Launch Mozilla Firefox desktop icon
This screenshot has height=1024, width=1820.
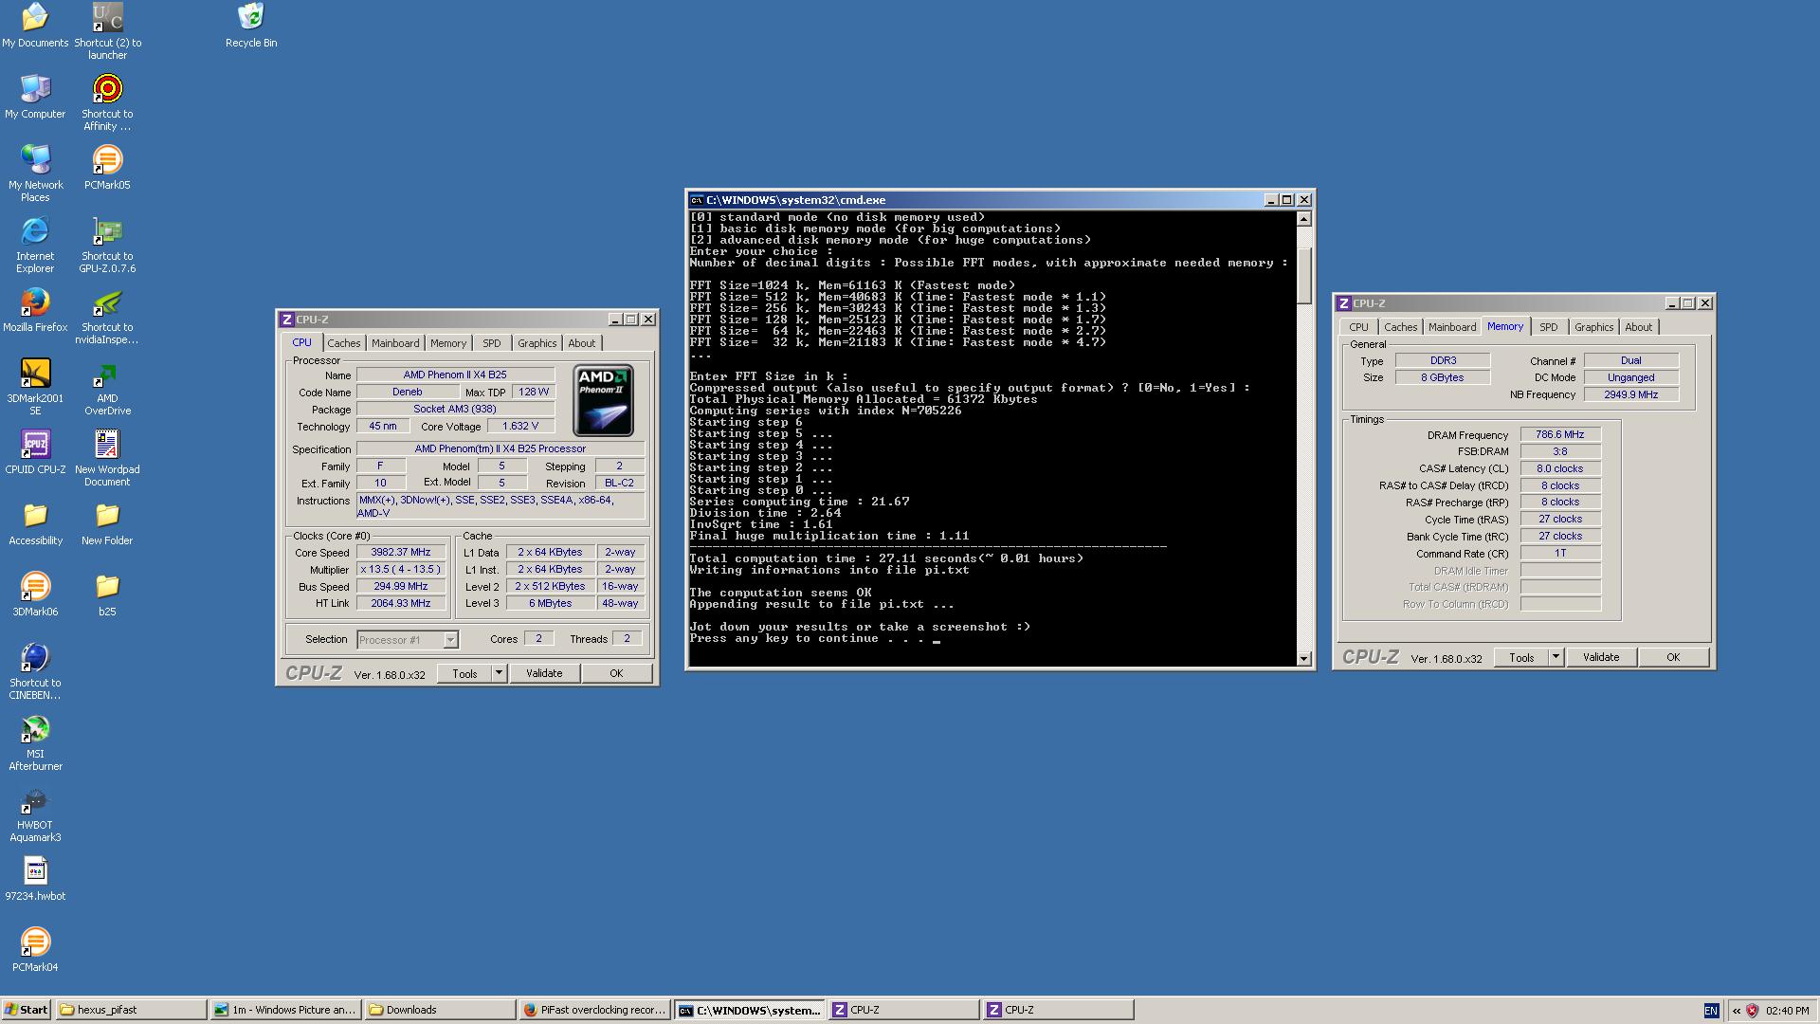[35, 310]
